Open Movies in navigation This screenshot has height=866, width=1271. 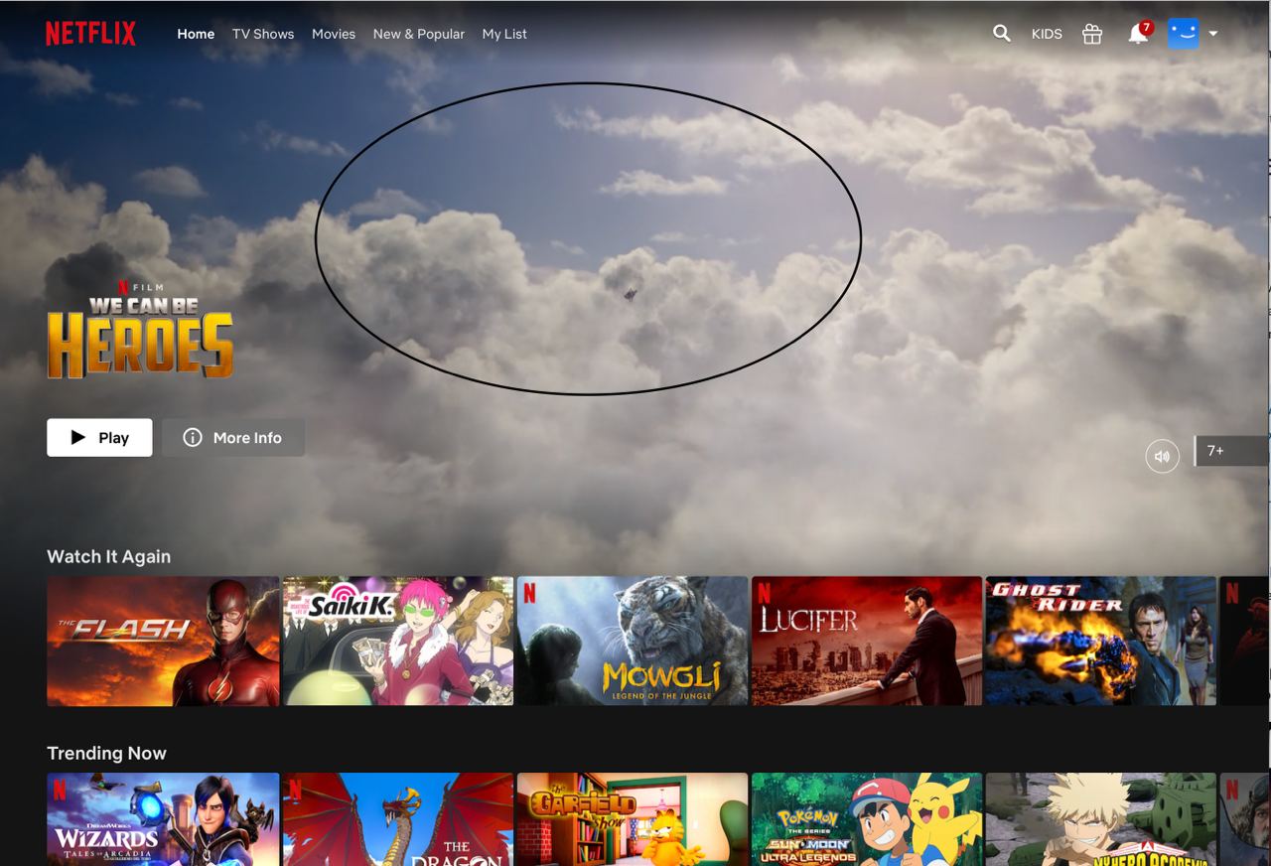pos(334,34)
